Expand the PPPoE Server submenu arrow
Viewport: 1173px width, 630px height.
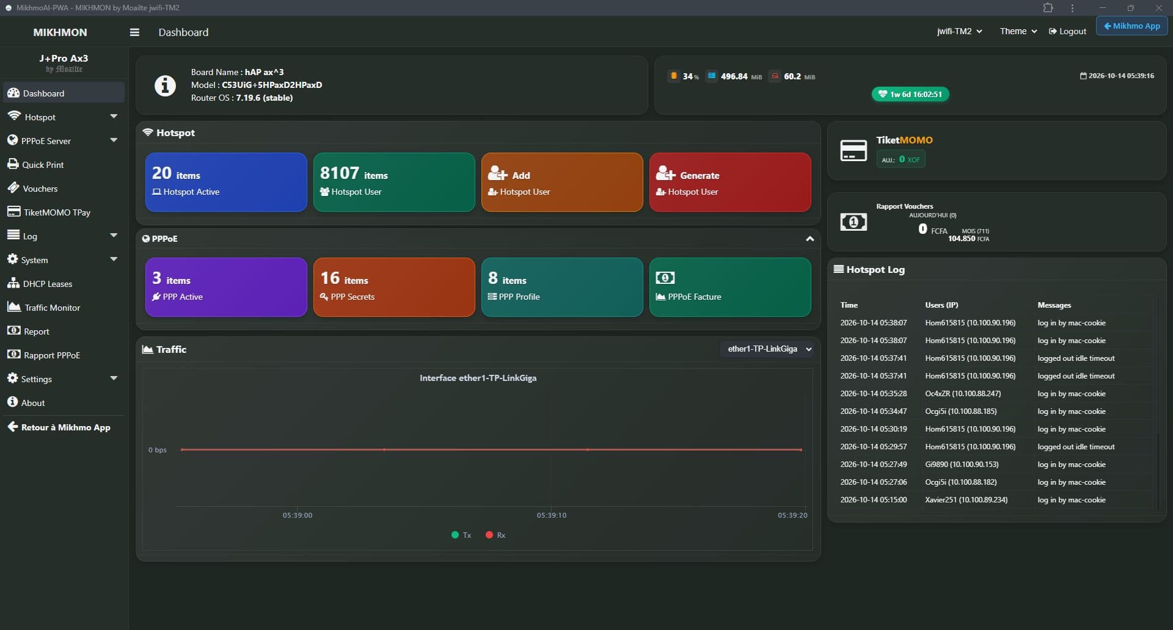coord(114,140)
